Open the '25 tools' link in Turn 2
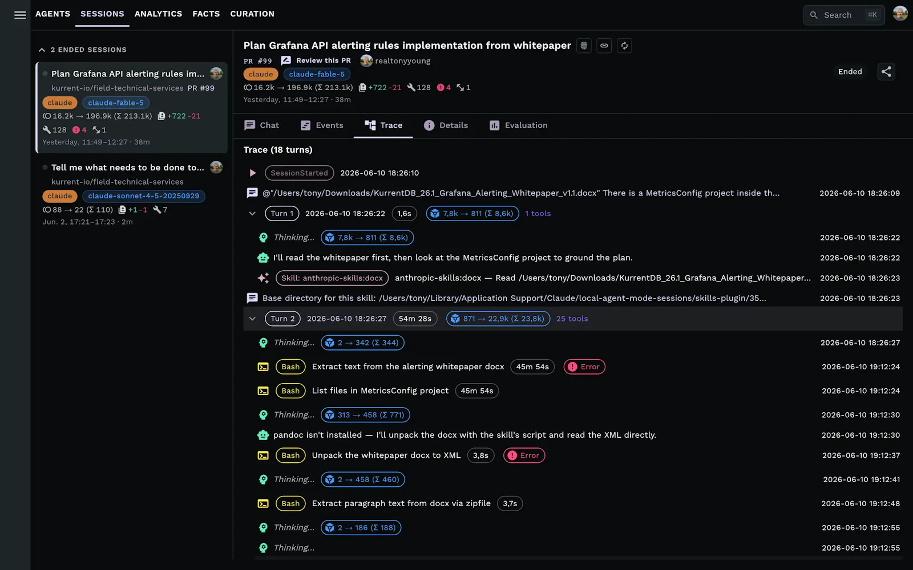The image size is (913, 570). click(x=572, y=319)
